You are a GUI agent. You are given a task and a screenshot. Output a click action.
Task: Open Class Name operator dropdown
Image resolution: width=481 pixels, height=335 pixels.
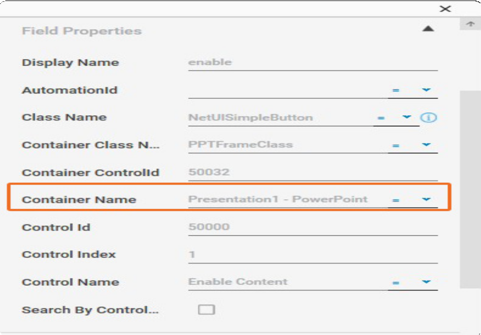tap(396, 118)
